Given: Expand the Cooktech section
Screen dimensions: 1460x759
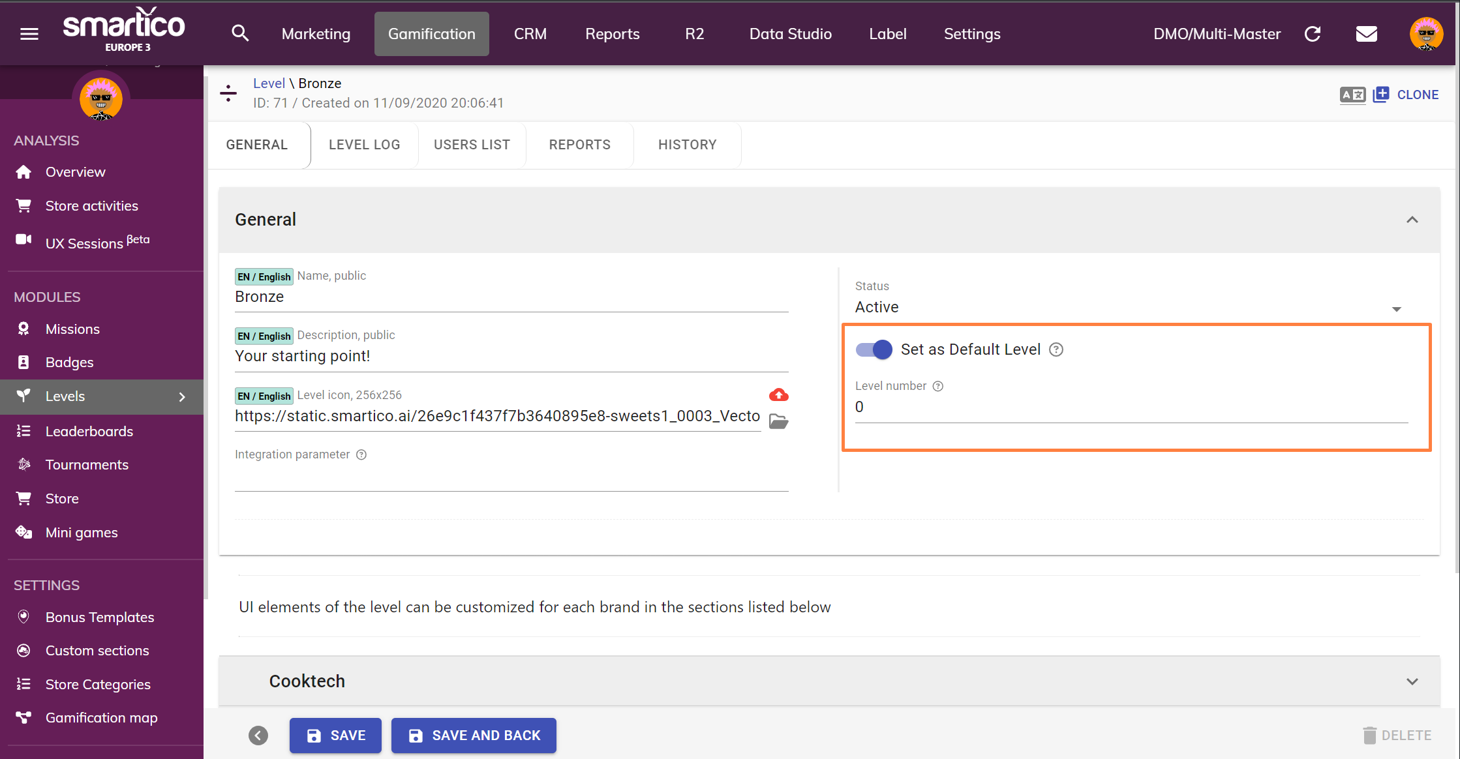Looking at the screenshot, I should [x=1412, y=681].
